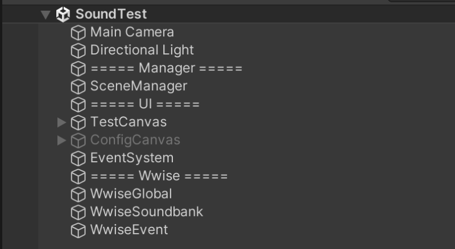
Task: Select the ===== Manager ===== separator object
Action: click(166, 69)
